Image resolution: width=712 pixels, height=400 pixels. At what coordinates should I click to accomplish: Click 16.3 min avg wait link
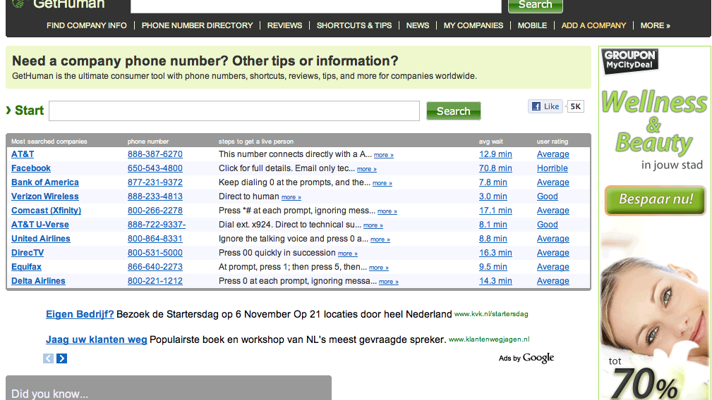coord(495,252)
